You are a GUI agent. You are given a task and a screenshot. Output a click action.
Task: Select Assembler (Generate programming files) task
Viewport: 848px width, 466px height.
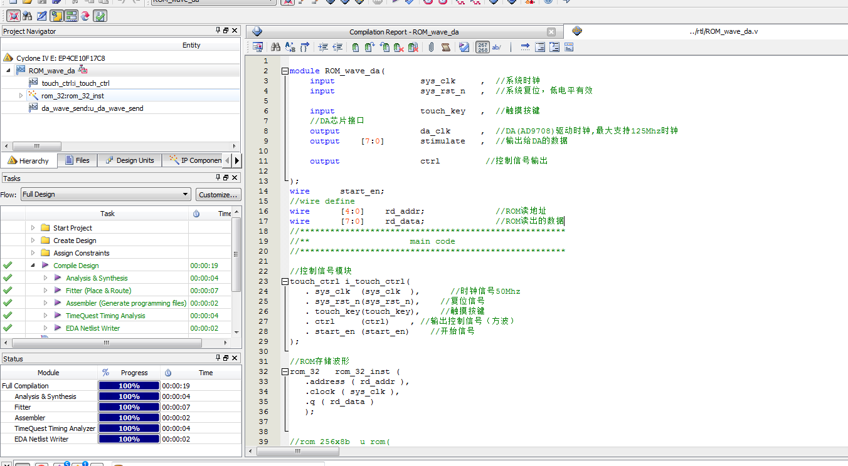point(126,303)
